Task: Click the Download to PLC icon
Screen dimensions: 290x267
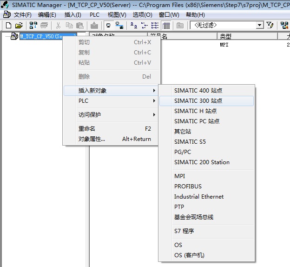Action: (x=94, y=26)
